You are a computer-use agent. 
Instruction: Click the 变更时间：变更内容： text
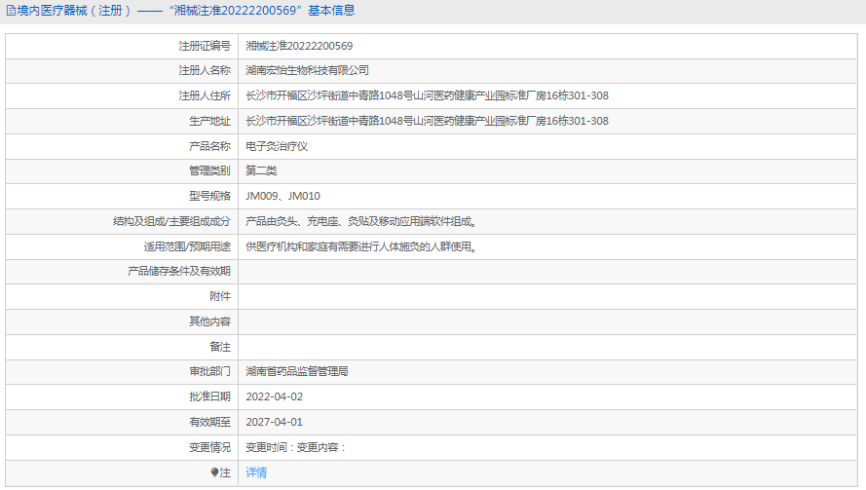(296, 447)
